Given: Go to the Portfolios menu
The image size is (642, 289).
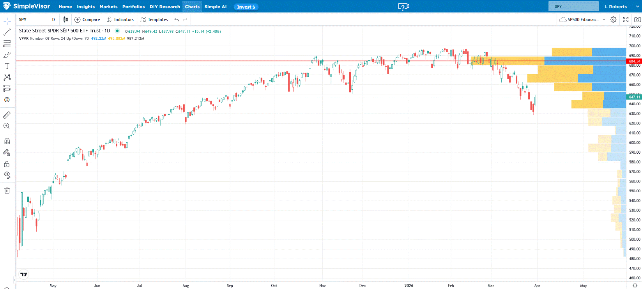Looking at the screenshot, I should [x=133, y=7].
